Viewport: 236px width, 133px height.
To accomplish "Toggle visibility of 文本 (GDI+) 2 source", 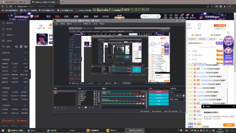I will (x=94, y=92).
